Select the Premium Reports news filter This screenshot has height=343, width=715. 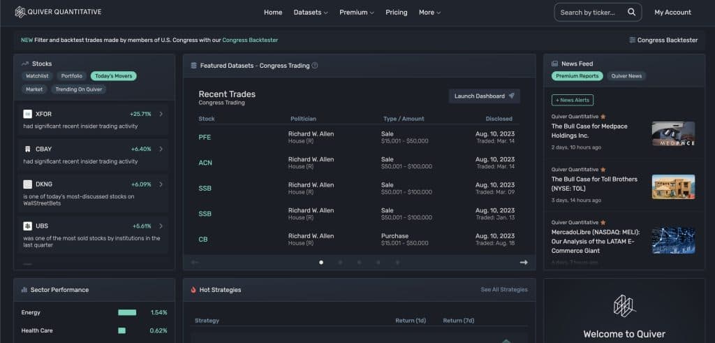point(577,76)
